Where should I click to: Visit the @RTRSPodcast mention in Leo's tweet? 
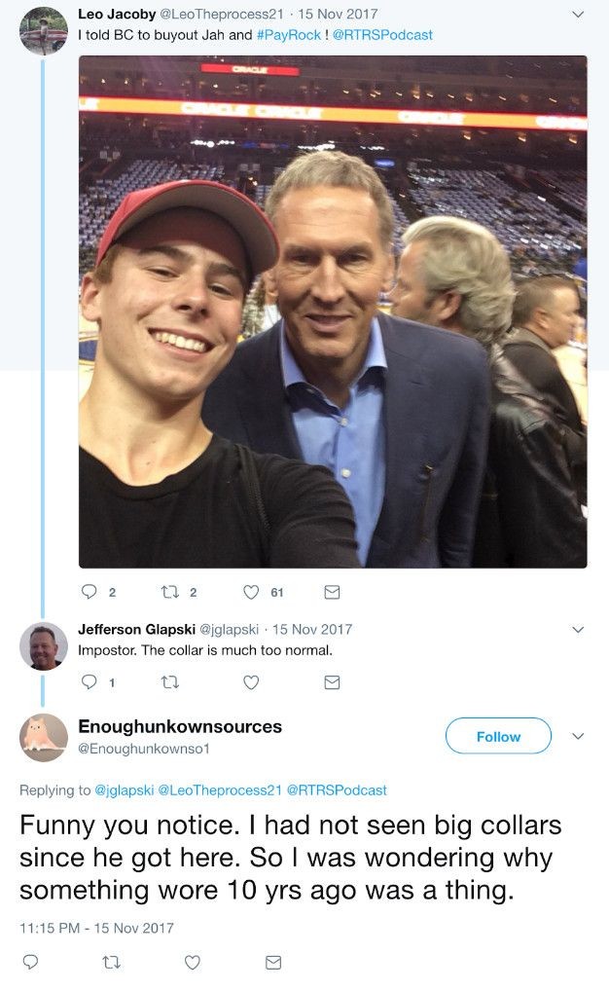pyautogui.click(x=382, y=35)
